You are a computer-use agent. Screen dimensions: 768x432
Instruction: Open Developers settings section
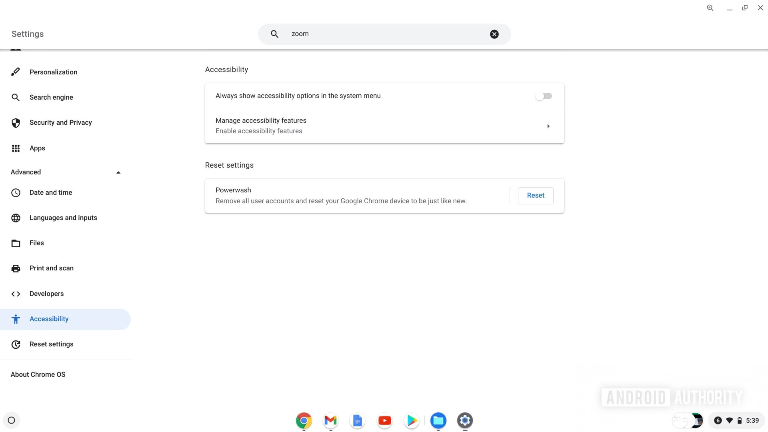coord(46,293)
